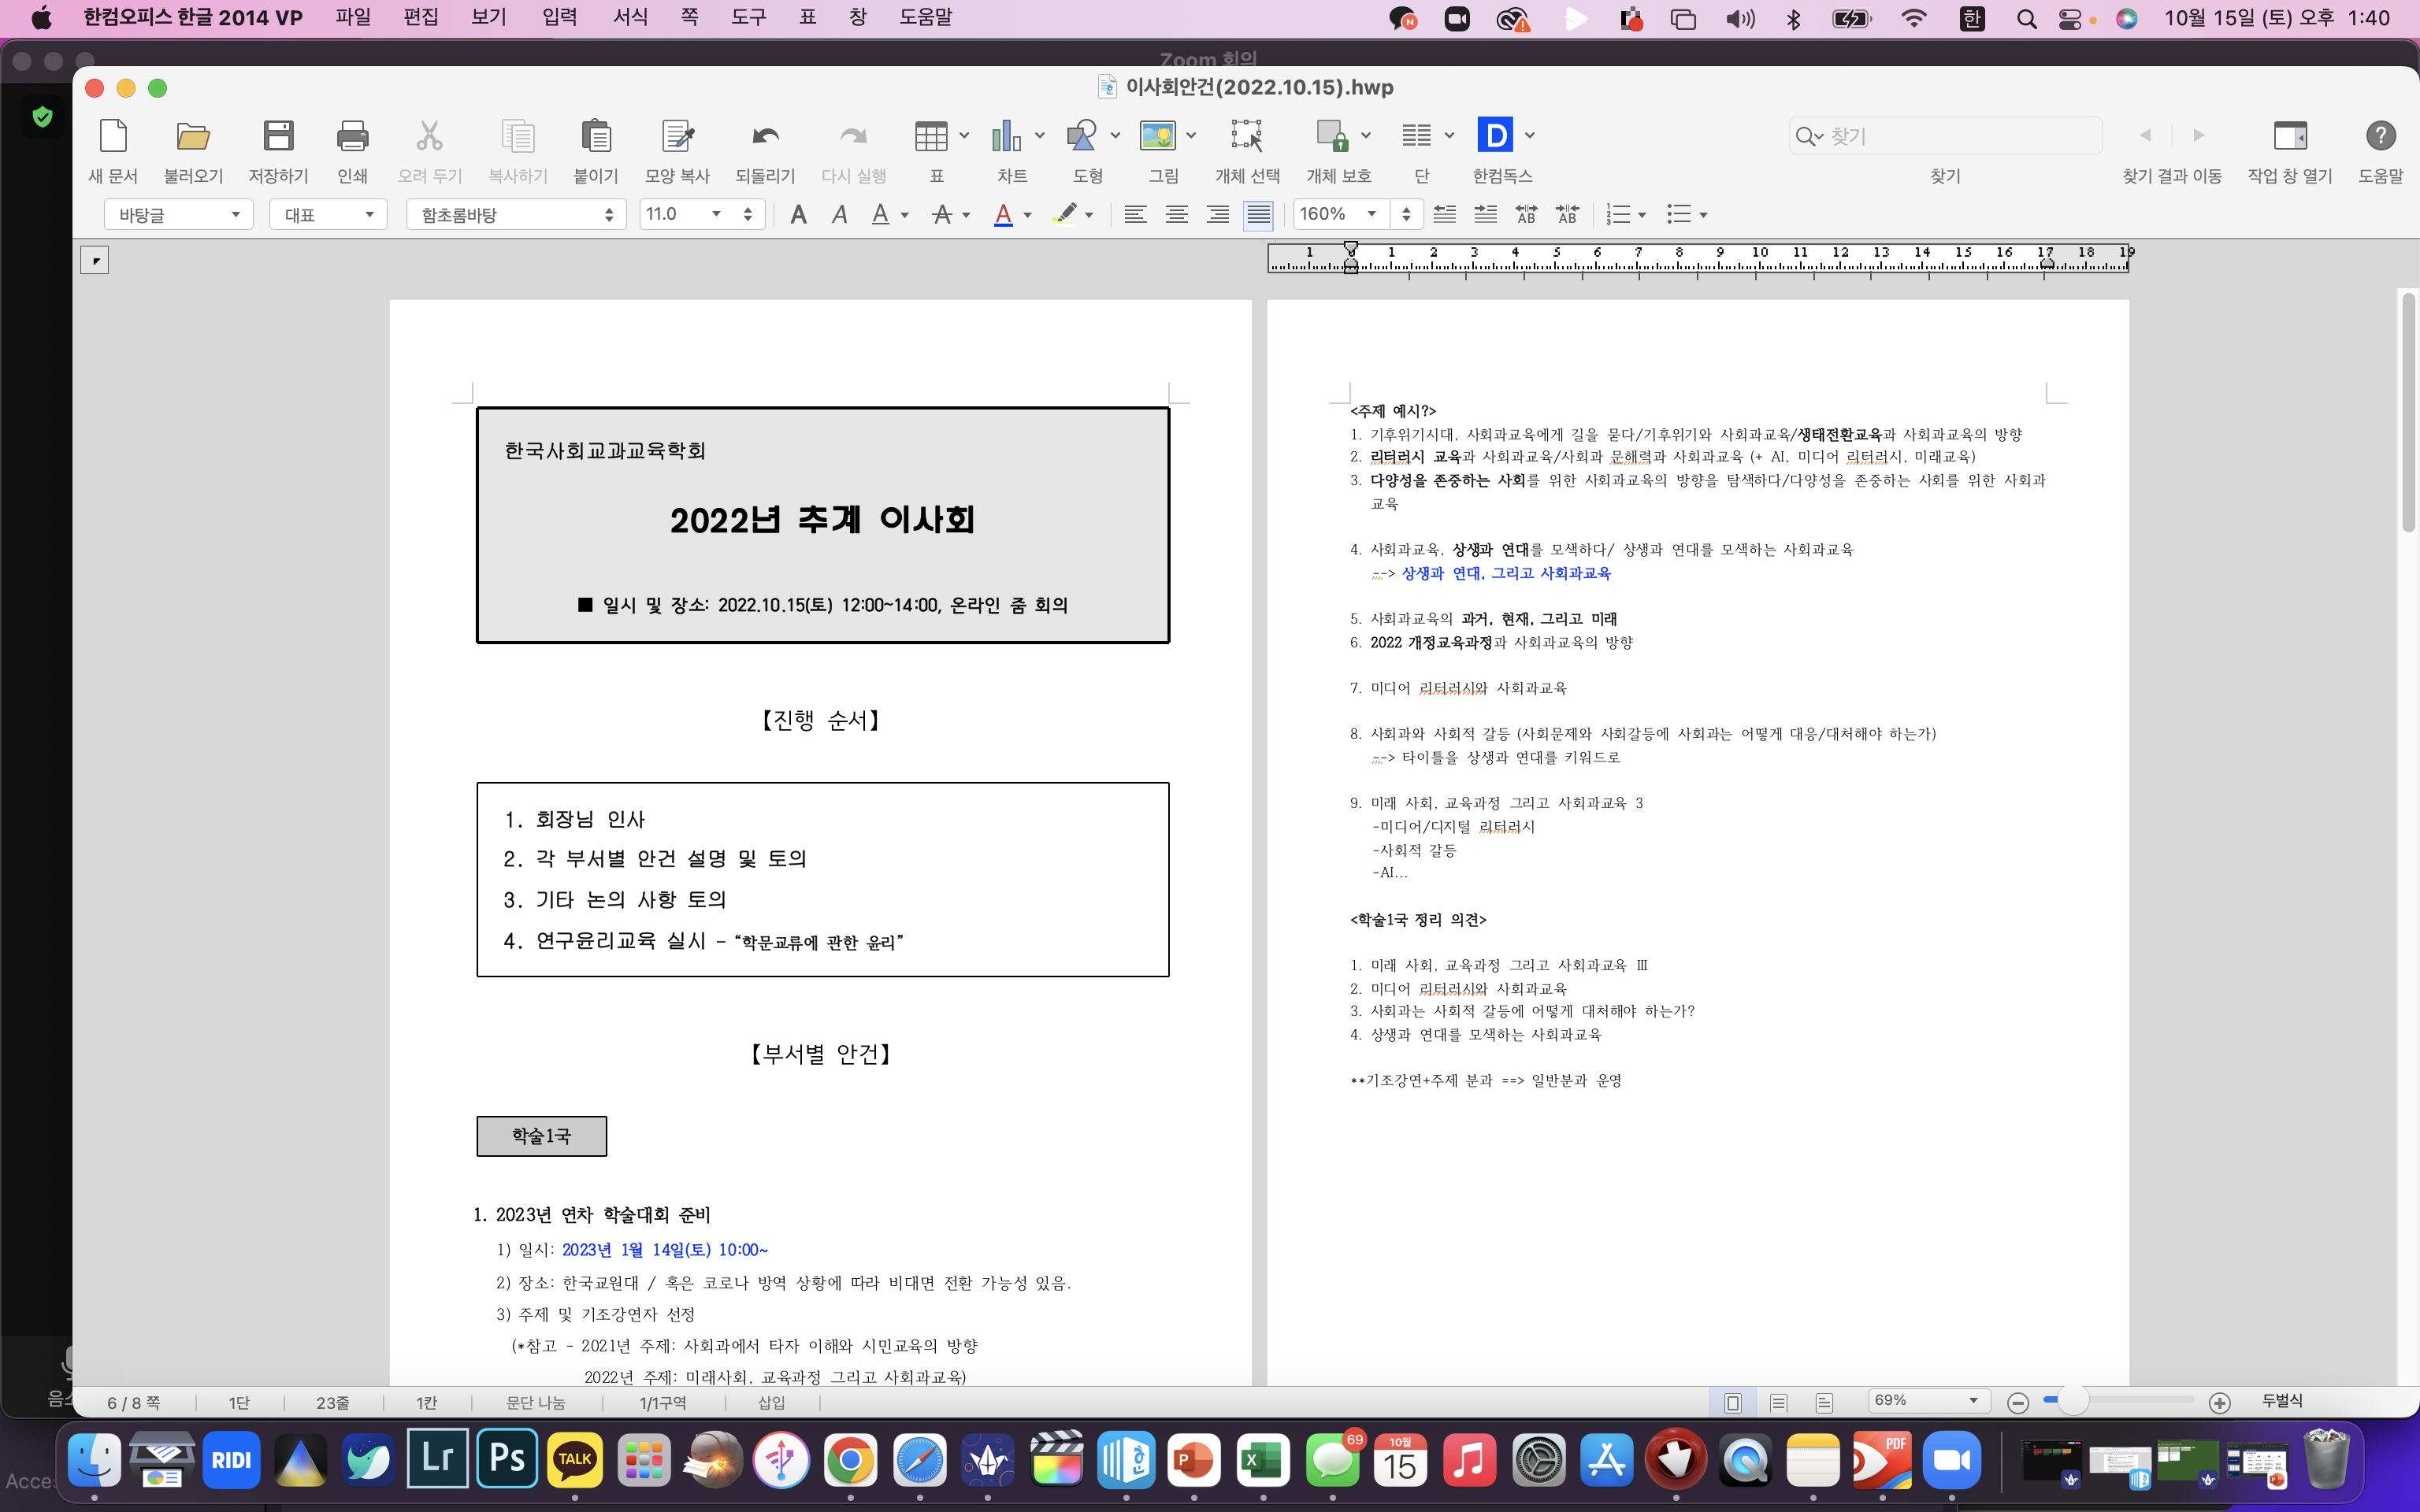This screenshot has width=2420, height=1512.
Task: Insert a chart with 차트 icon
Action: coord(1006,135)
